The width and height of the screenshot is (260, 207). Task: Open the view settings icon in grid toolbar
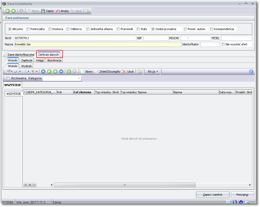(x=8, y=72)
